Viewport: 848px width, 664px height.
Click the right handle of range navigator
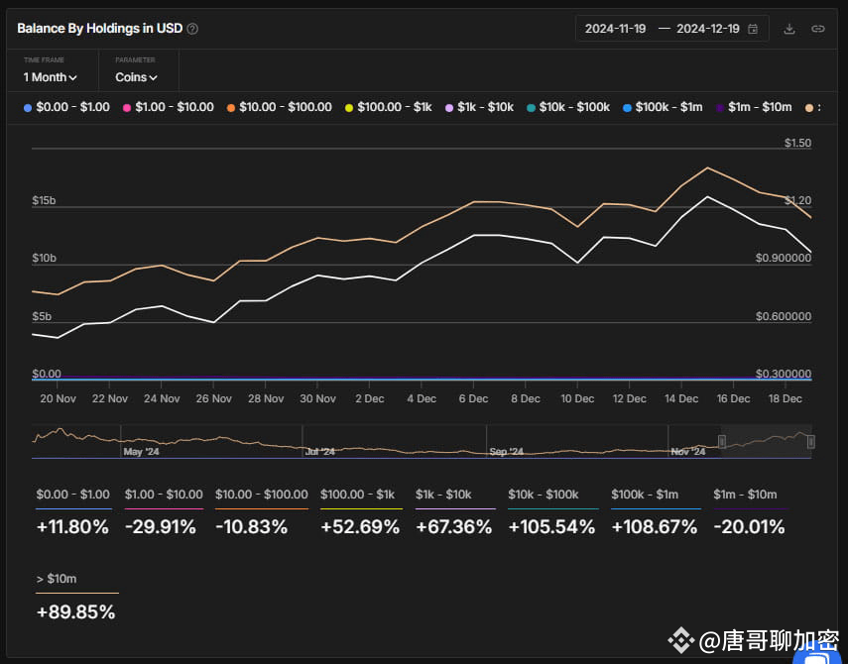(x=810, y=442)
